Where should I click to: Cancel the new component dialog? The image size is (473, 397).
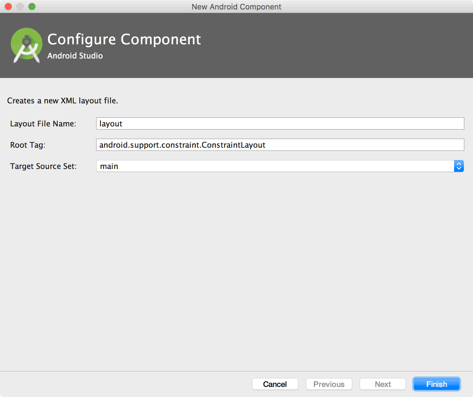point(275,384)
